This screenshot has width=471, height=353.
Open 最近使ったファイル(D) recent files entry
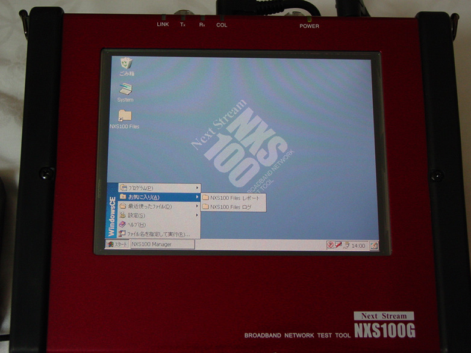(x=159, y=206)
